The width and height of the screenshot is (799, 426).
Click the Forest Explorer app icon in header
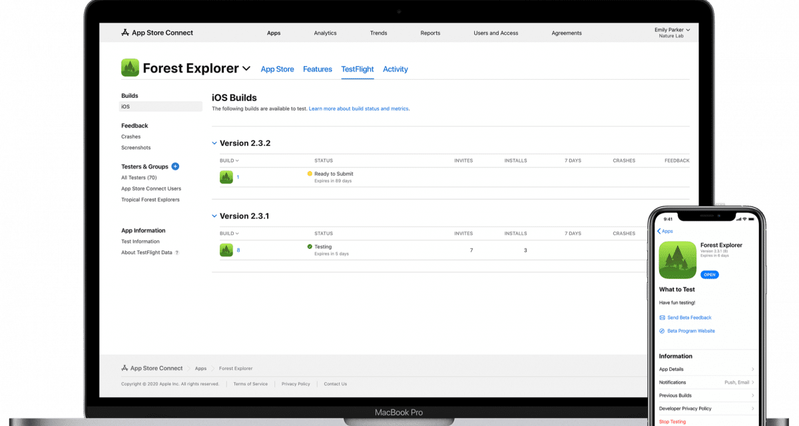point(130,68)
